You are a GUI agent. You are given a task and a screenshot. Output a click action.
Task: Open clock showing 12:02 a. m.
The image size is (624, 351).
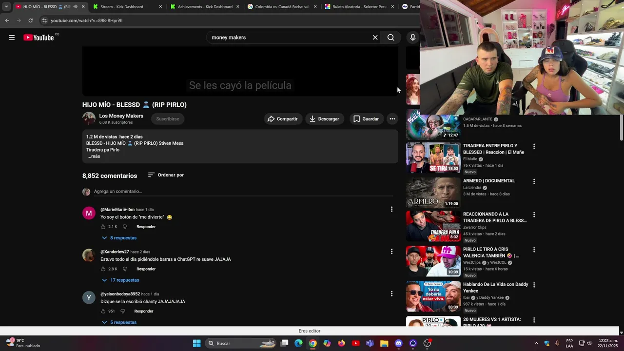click(607, 343)
